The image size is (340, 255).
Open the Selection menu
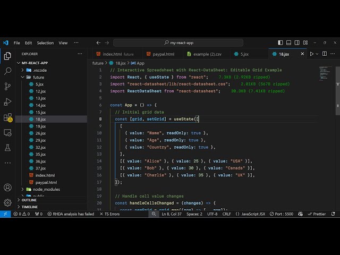(x=45, y=42)
